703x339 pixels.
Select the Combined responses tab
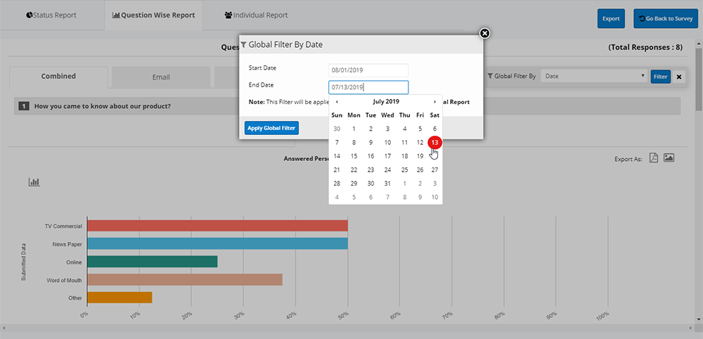58,76
